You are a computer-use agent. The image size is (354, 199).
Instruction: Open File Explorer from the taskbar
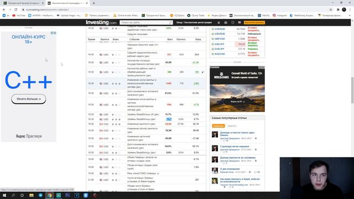pos(32,195)
